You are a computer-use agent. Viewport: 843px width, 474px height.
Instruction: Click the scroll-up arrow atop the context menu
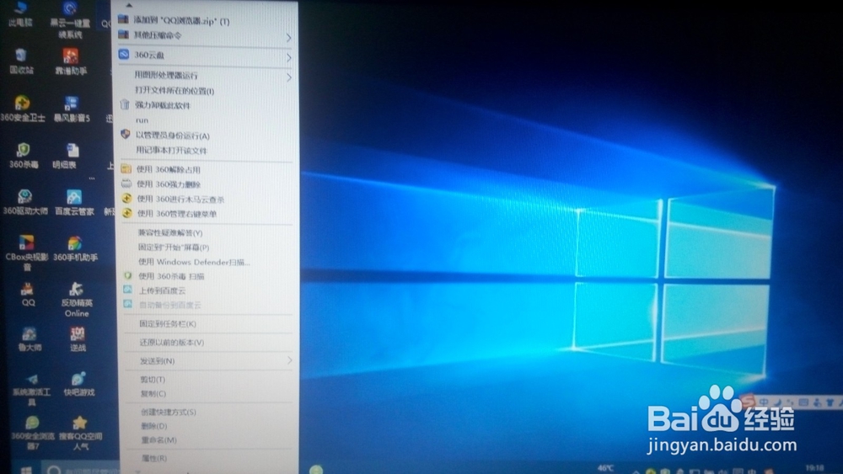tap(128, 5)
